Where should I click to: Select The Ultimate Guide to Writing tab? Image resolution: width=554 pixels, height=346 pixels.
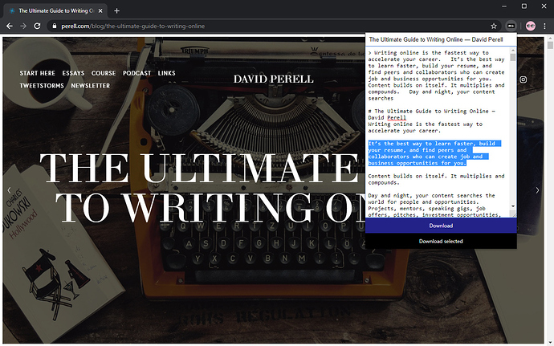[55, 11]
